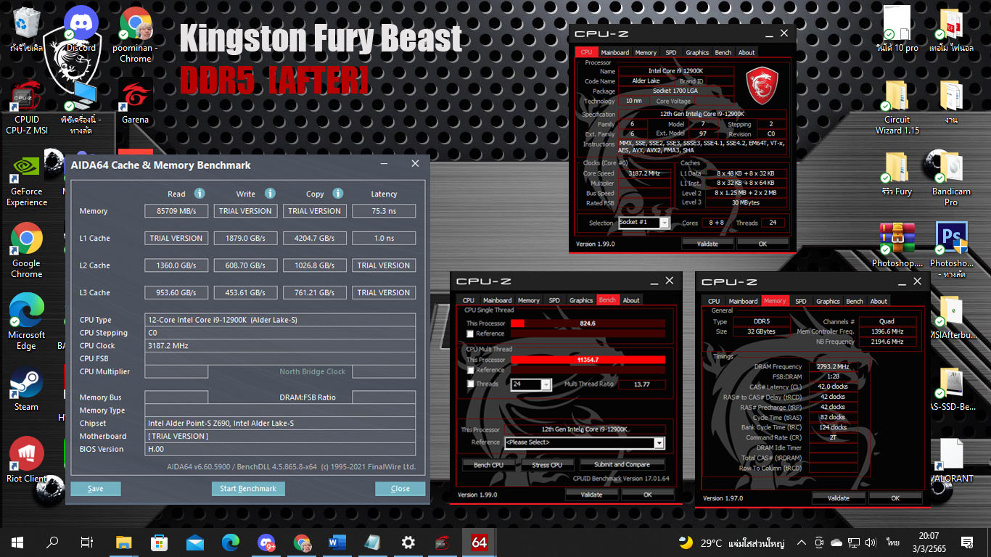This screenshot has width=991, height=557.
Task: Click the volume speaker tray icon
Action: click(870, 542)
